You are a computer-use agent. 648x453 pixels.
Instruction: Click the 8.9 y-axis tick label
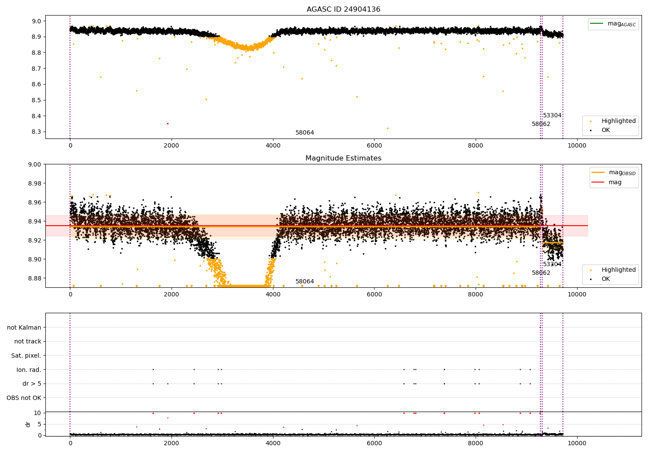[37, 37]
